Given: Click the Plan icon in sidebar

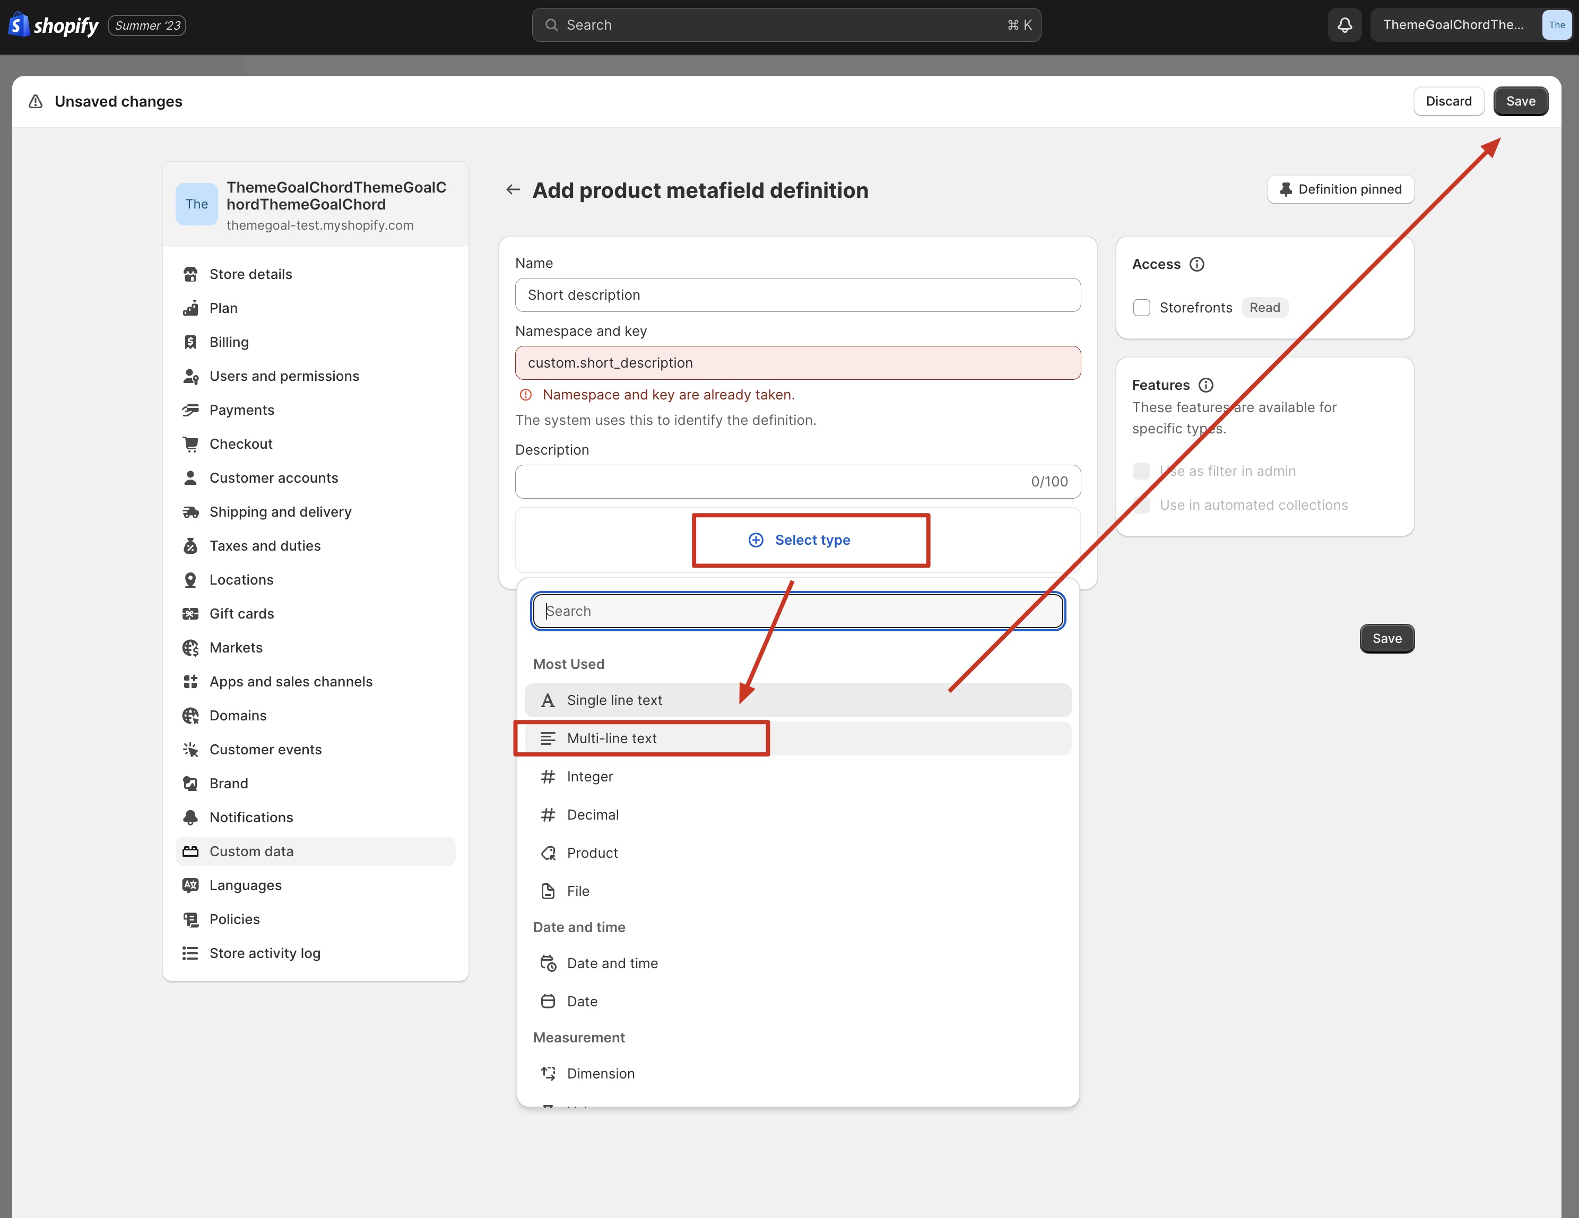Looking at the screenshot, I should [x=191, y=309].
